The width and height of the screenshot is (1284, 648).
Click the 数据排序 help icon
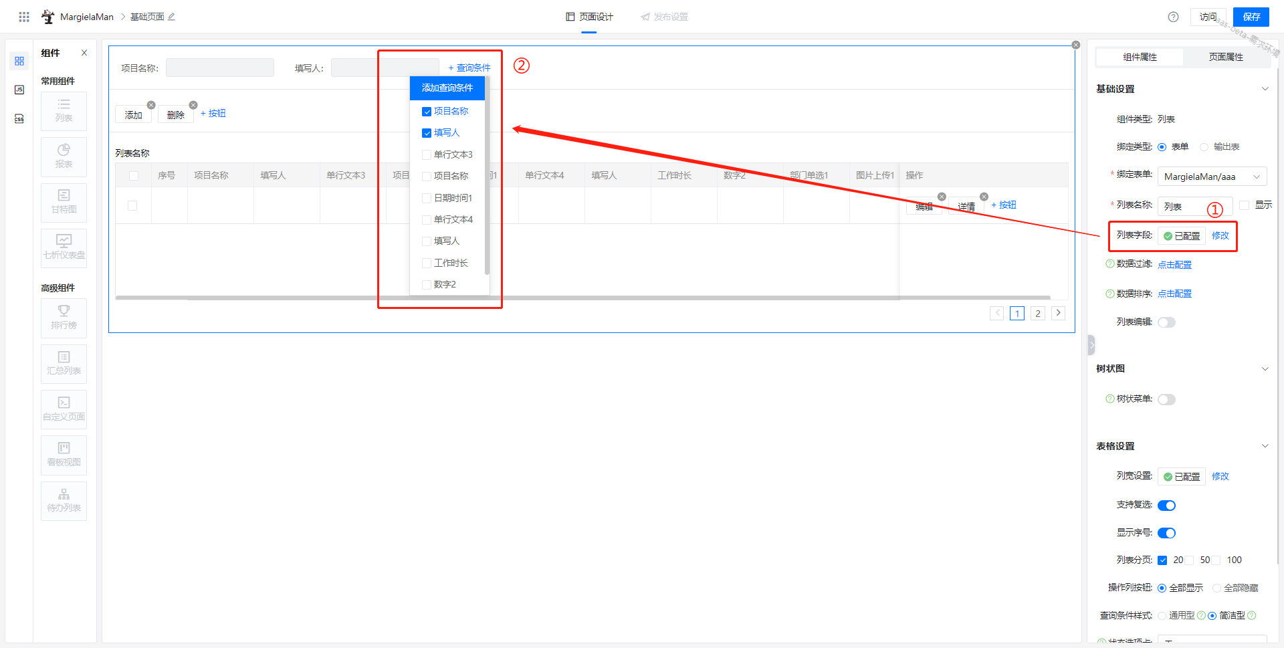click(1110, 294)
